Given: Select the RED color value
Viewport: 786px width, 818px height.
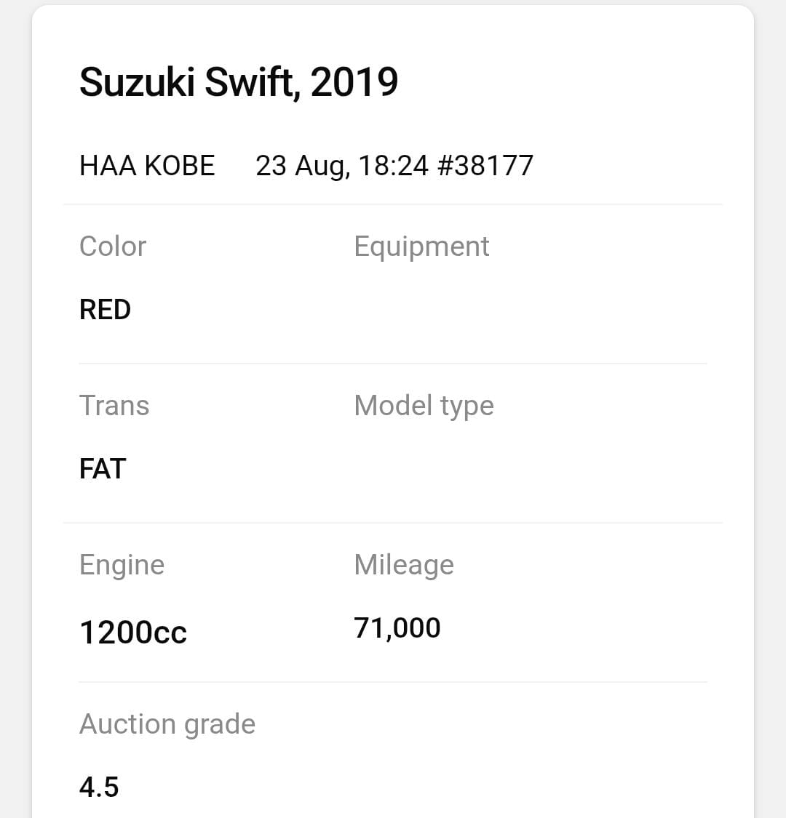Looking at the screenshot, I should click(x=105, y=310).
